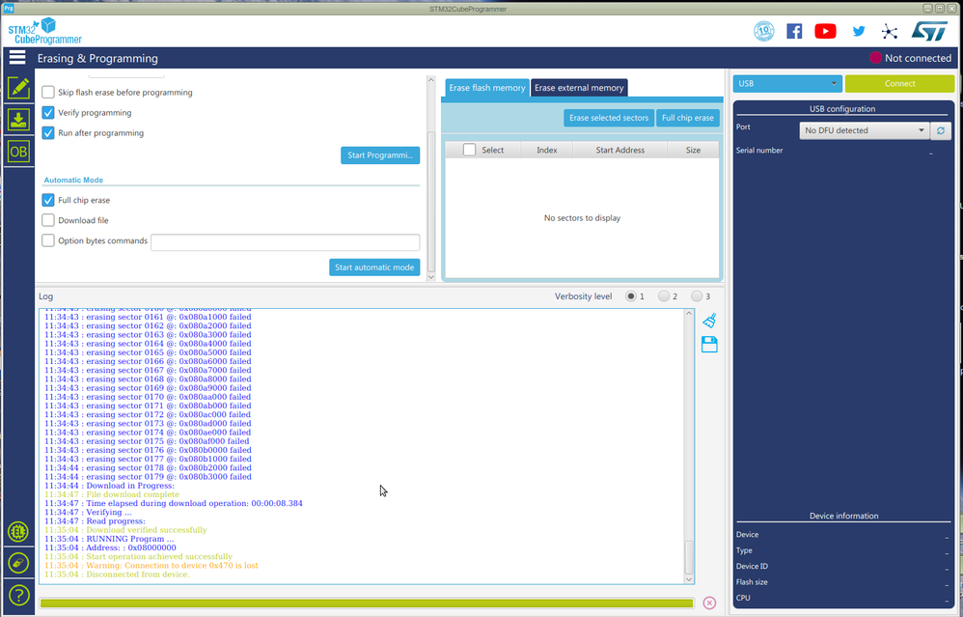Clear the log with the broom icon

pyautogui.click(x=709, y=321)
